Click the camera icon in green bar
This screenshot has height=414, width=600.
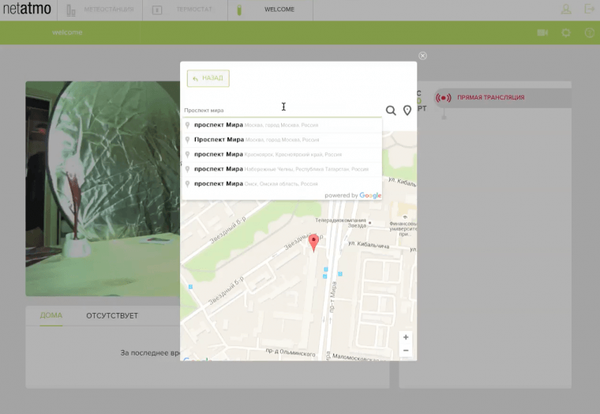(543, 32)
